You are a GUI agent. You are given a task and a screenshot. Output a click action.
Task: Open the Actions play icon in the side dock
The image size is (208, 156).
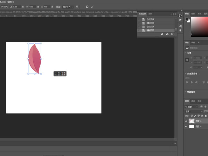coord(180,20)
